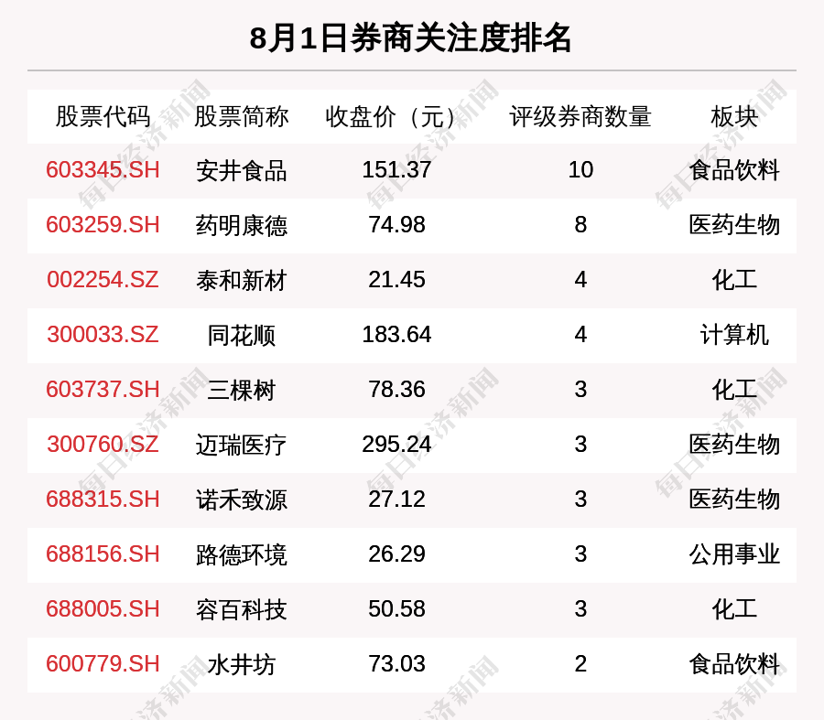Select stock name 安井食品
The image size is (824, 720).
coord(241,171)
